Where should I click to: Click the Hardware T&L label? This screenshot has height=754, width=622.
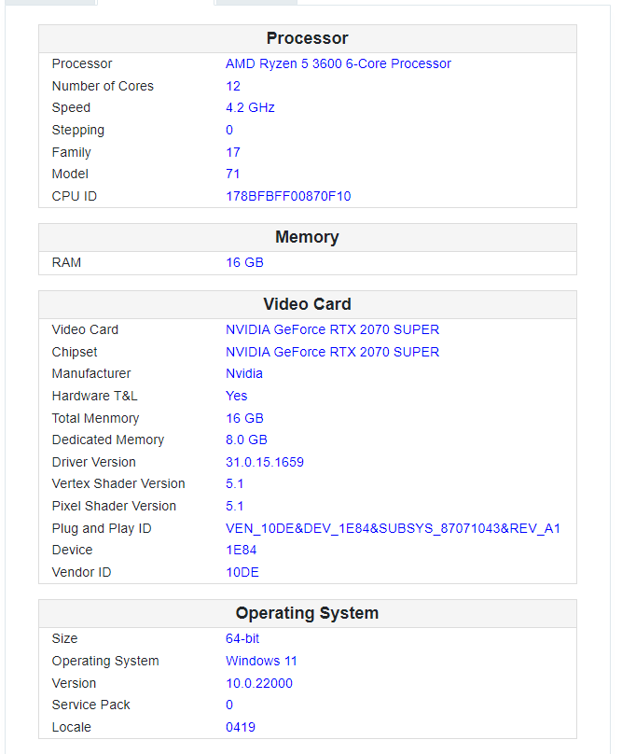[95, 396]
